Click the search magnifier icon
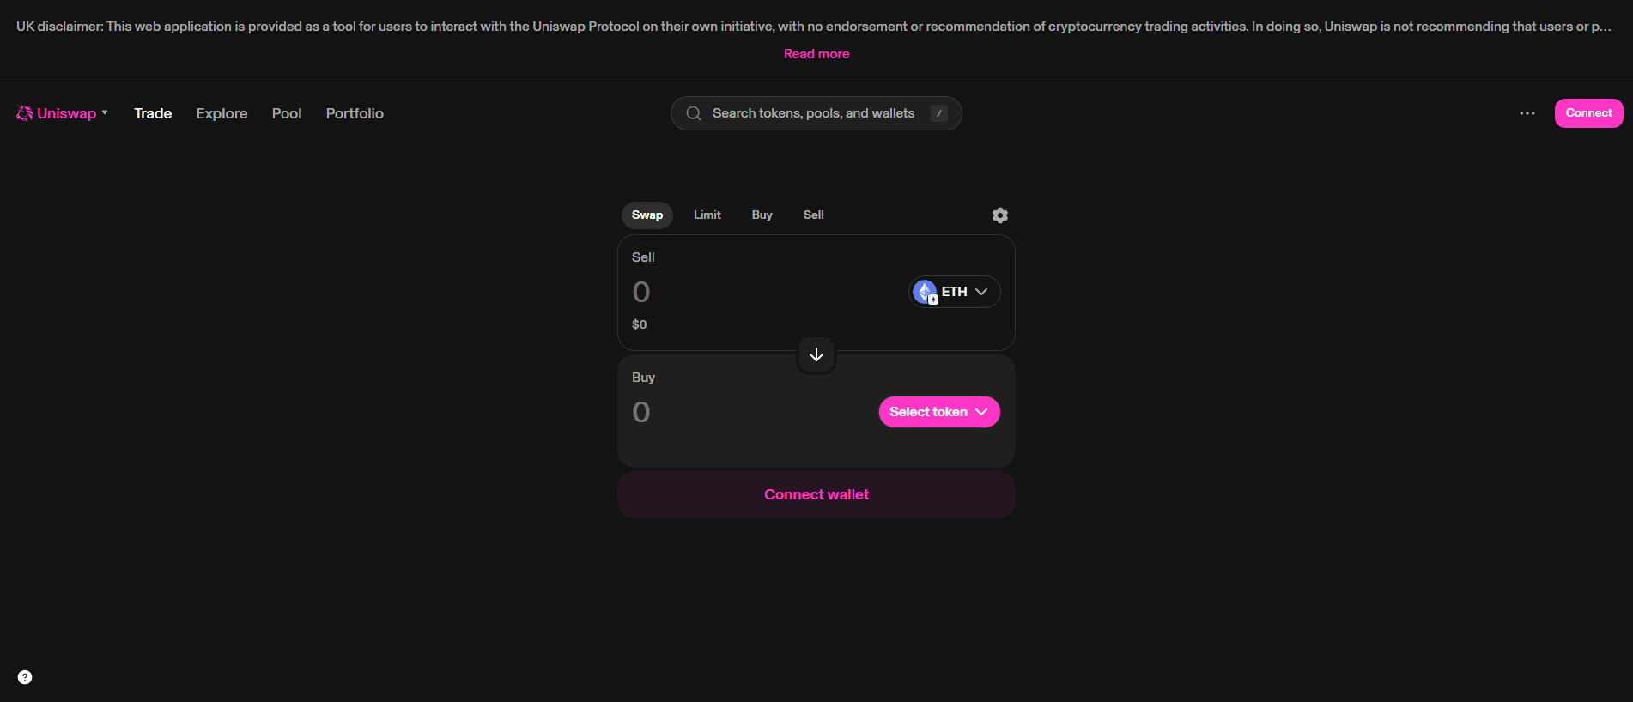Screen dimensions: 1633x702 click(x=694, y=113)
